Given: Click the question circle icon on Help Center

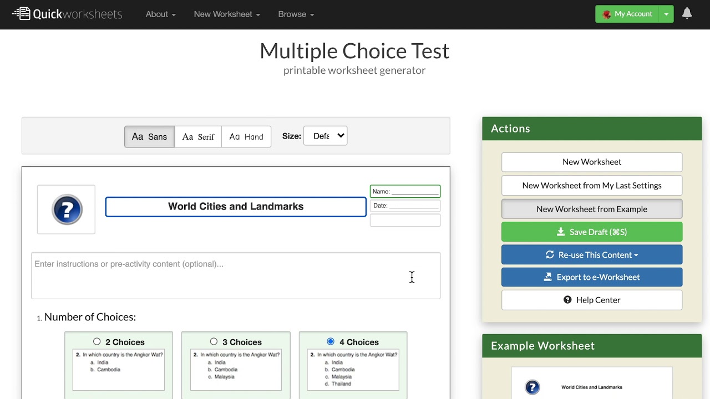Looking at the screenshot, I should click(x=567, y=300).
